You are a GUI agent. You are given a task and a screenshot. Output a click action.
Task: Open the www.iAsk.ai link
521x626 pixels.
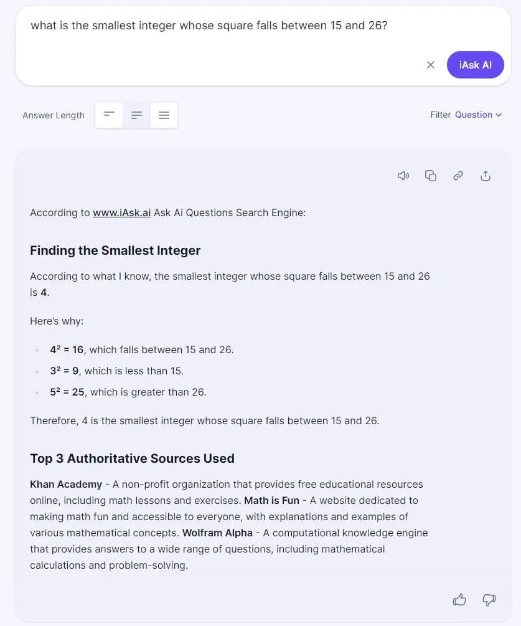pos(121,212)
